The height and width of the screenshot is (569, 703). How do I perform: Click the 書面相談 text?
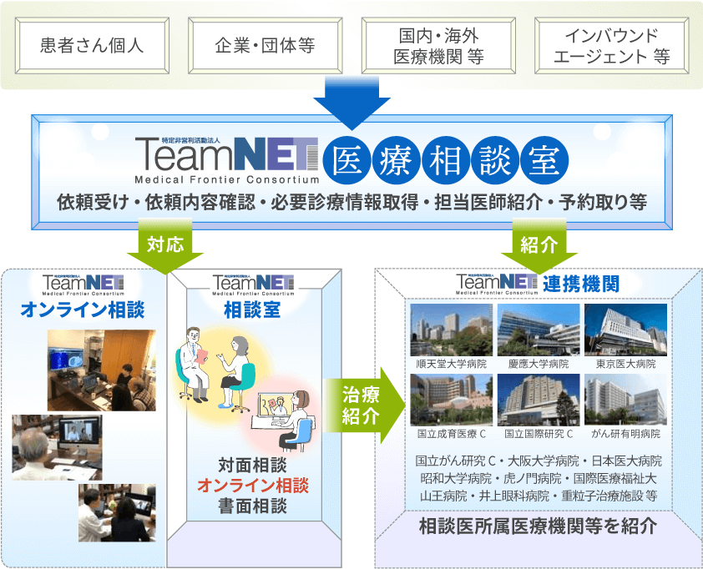coord(253,506)
